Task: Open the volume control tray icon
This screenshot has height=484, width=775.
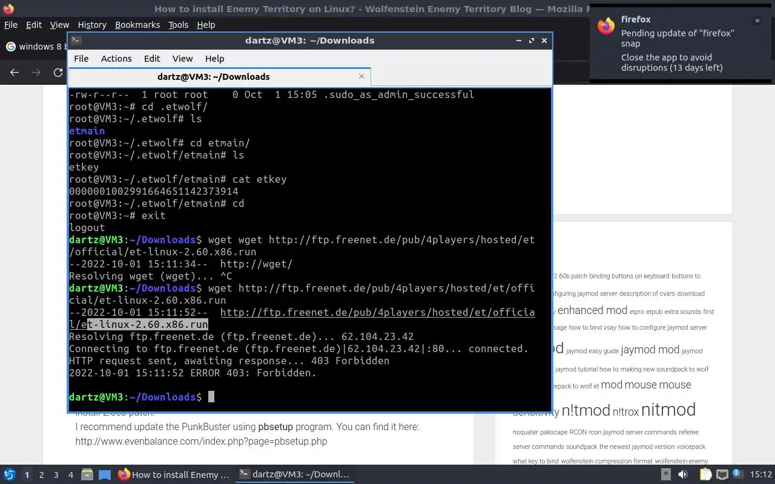Action: (683, 475)
